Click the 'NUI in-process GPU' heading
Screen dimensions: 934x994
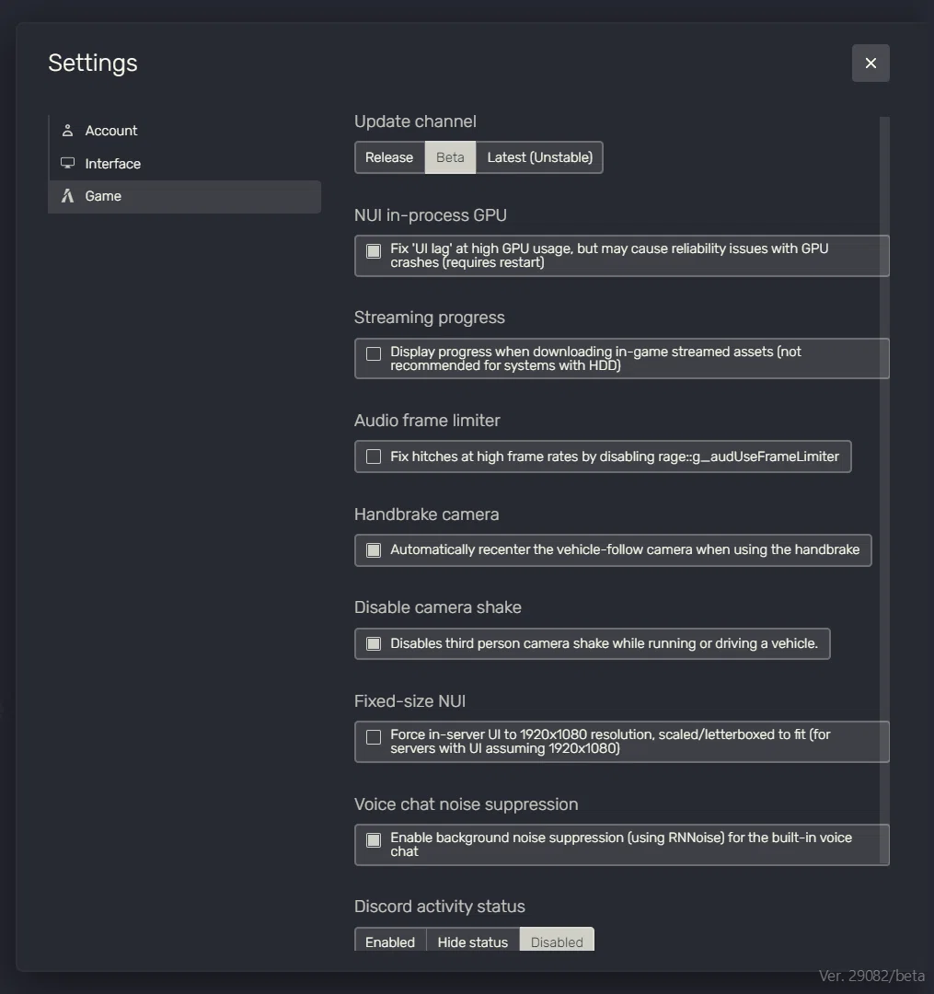coord(431,215)
